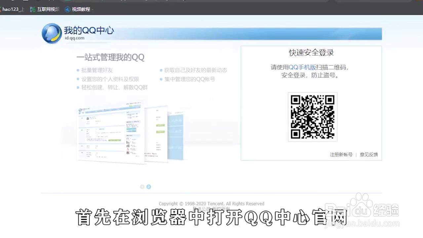Click the QQ center preview screenshots image
The image size is (423, 238).
click(x=131, y=133)
